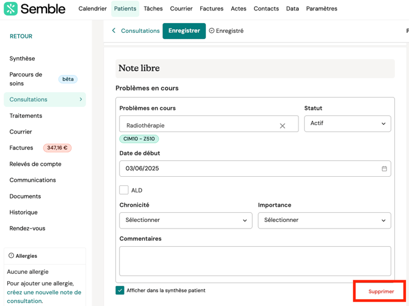Click into the Commentaires text area

tap(255, 261)
